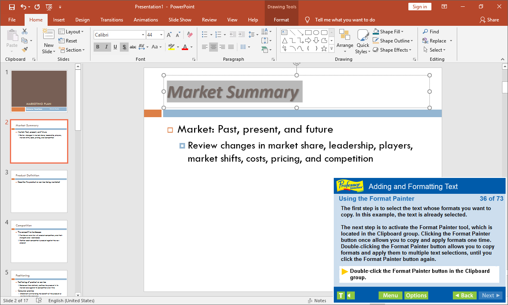This screenshot has height=305, width=508.
Task: Toggle Italic formatting
Action: point(106,47)
